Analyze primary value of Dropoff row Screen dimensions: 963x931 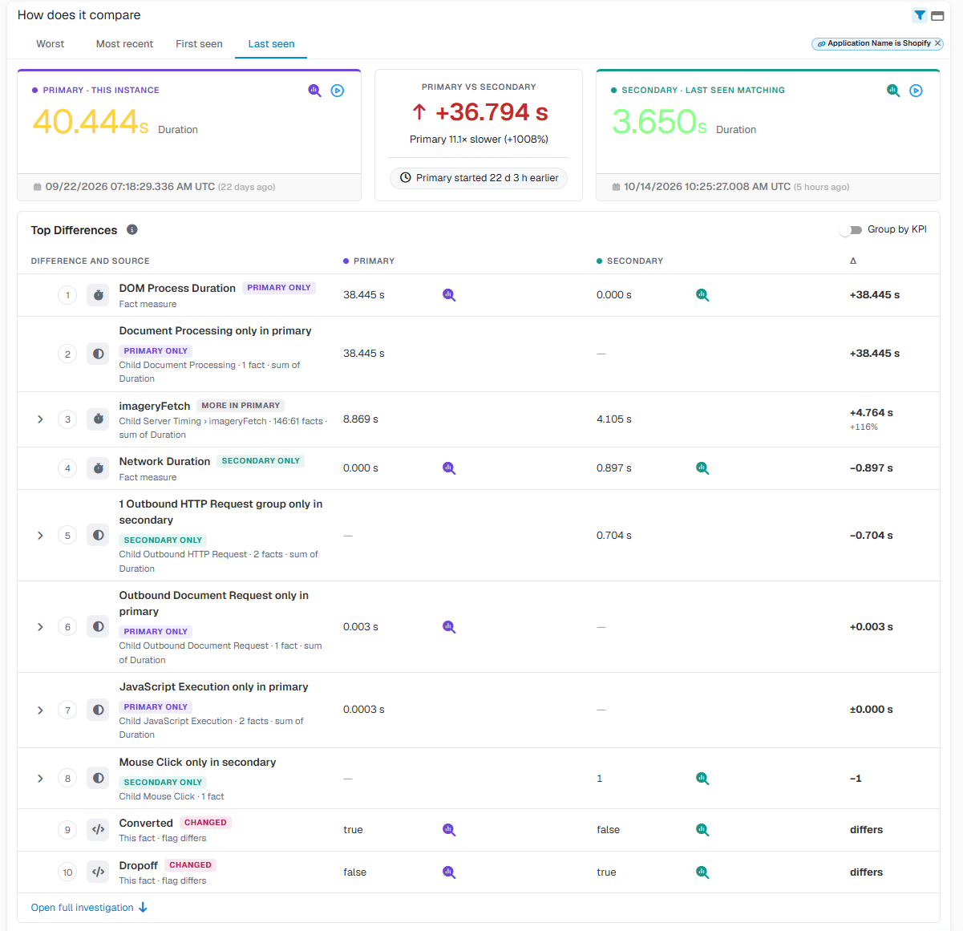pos(449,872)
